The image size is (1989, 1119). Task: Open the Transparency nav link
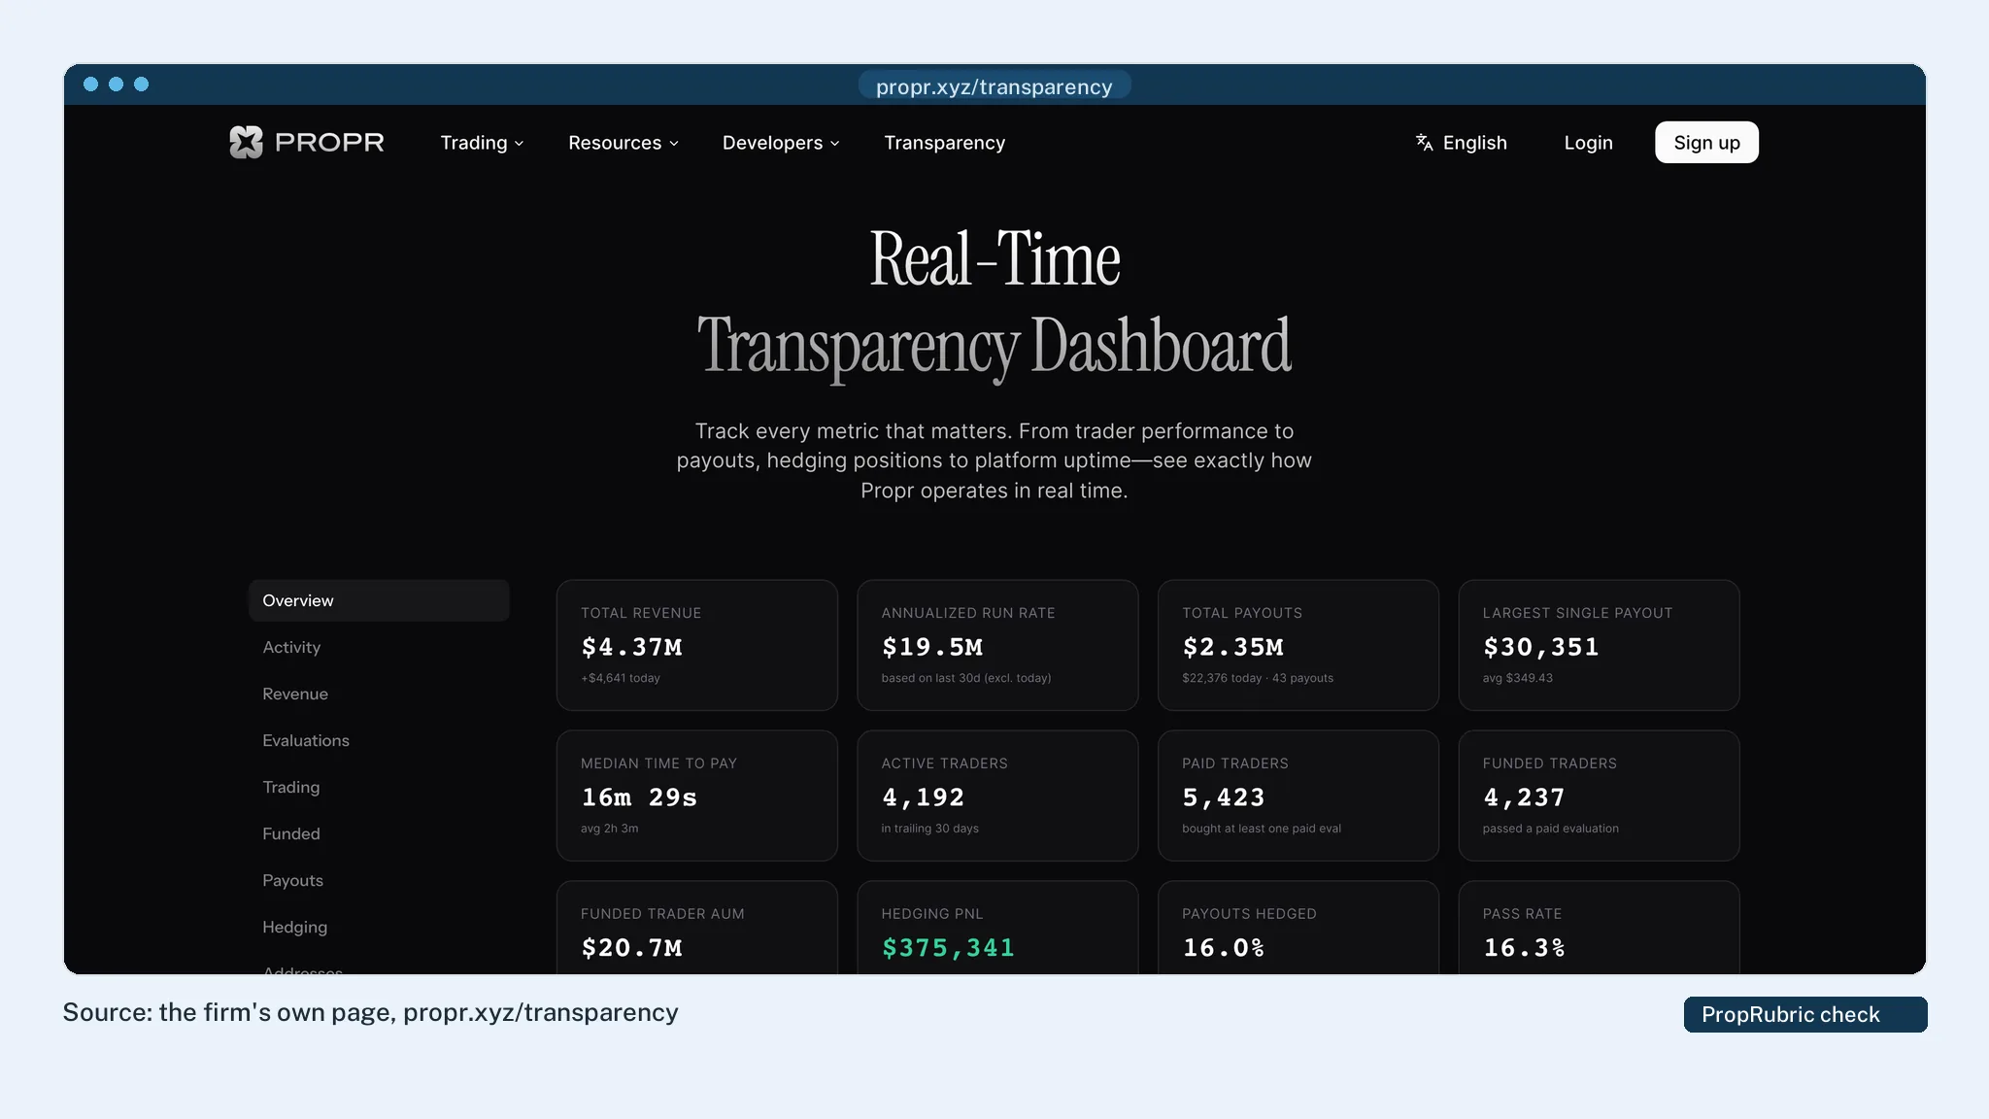pyautogui.click(x=944, y=143)
